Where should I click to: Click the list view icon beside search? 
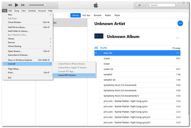[x=139, y=5]
